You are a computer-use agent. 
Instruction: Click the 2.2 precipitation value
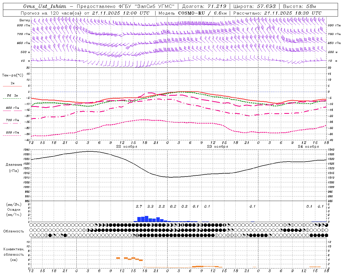[162, 206]
